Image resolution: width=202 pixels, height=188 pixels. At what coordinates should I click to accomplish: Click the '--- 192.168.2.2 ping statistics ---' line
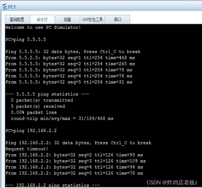(x=53, y=185)
